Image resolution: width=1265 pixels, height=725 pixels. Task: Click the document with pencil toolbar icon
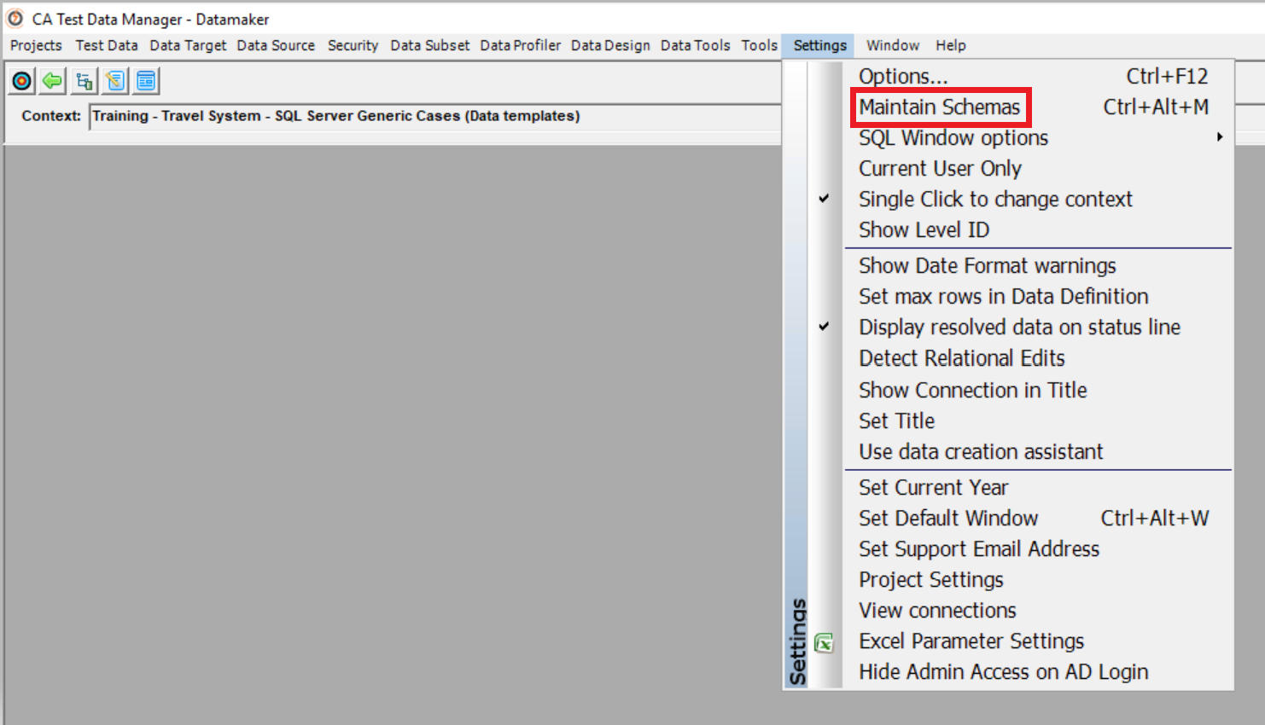[115, 81]
